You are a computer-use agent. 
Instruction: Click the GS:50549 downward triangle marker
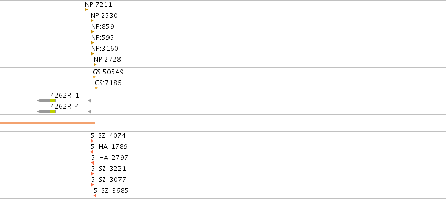(x=94, y=77)
